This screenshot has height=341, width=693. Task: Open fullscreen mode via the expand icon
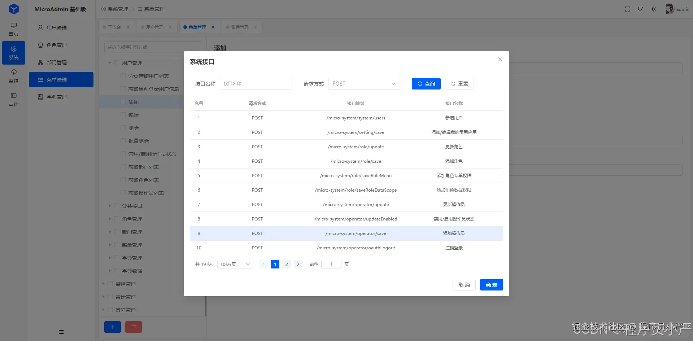628,9
